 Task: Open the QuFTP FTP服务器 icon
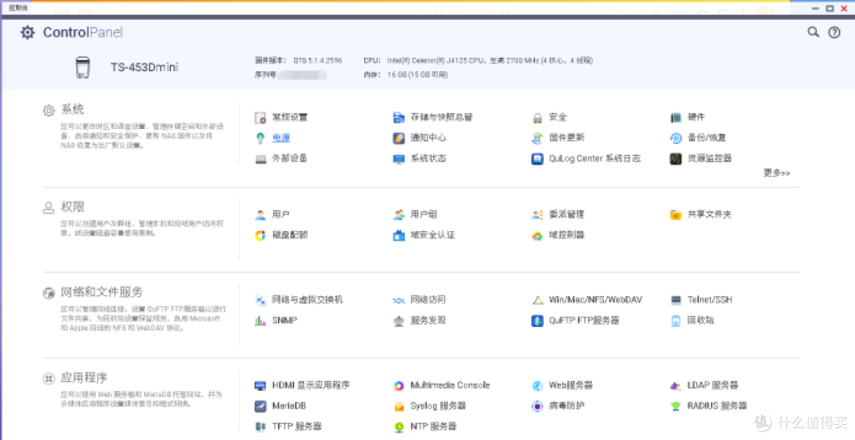pyautogui.click(x=537, y=321)
